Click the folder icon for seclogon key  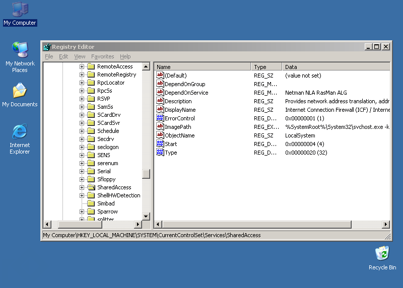click(x=91, y=147)
